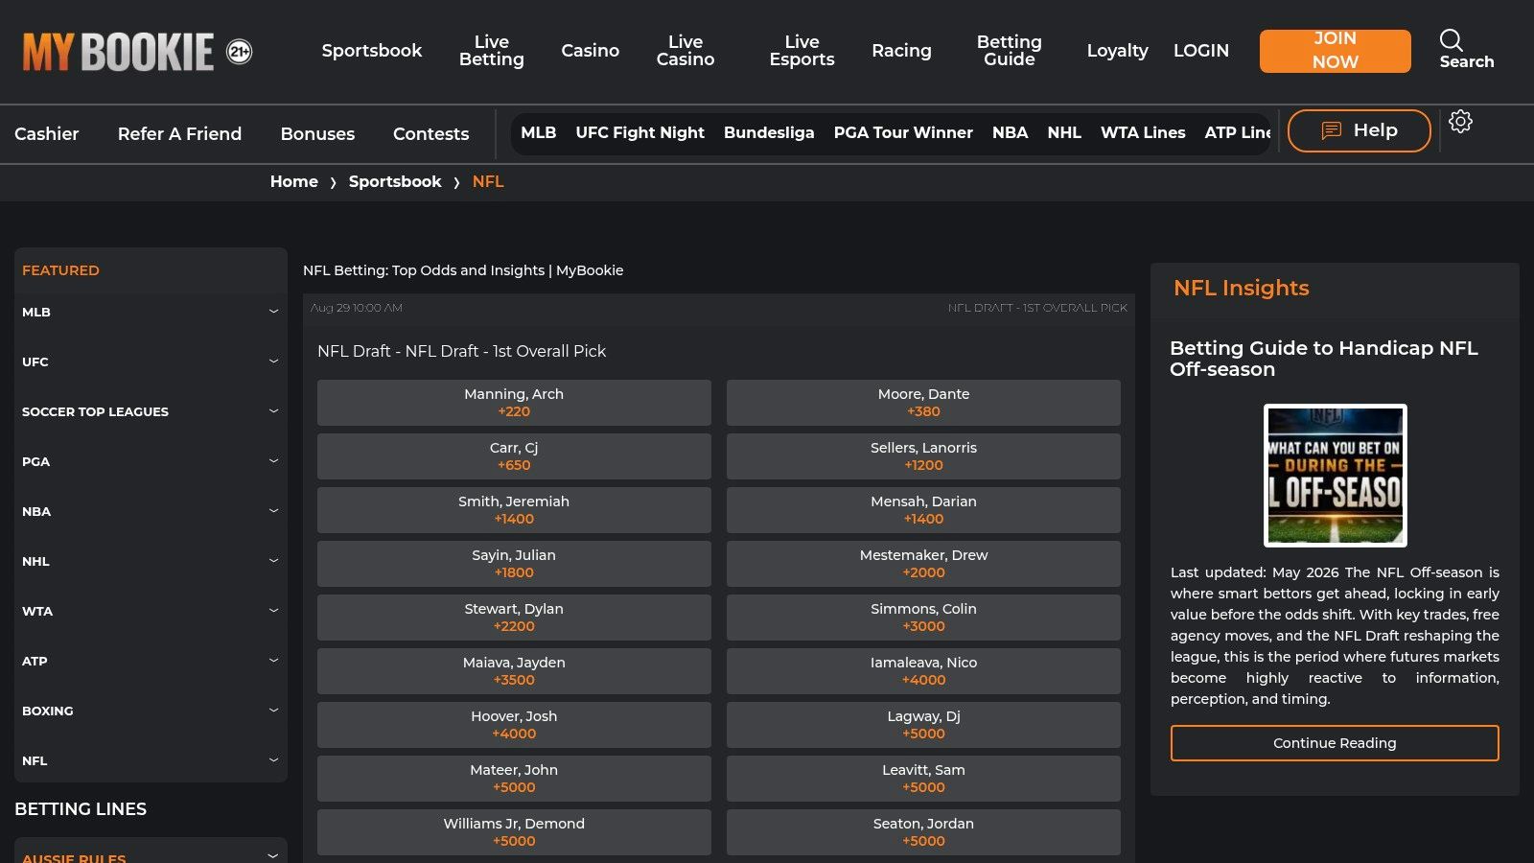Click Sportsbook in the breadcrumb
This screenshot has width=1534, height=863.
coord(395,181)
